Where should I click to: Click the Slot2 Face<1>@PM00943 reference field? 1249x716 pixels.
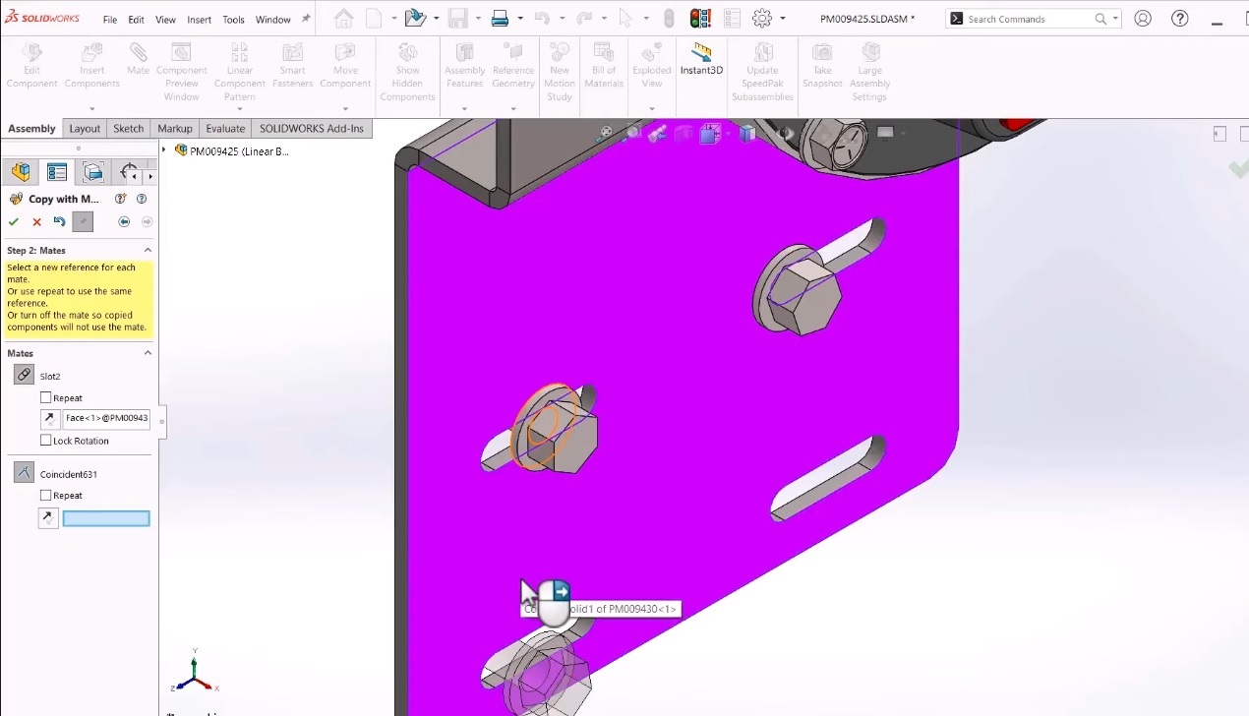(106, 419)
